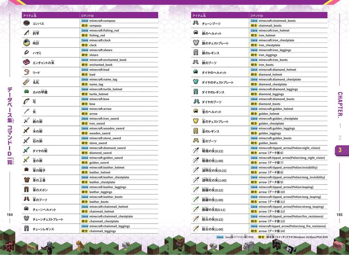Select chapter tab 2

coord(340,138)
